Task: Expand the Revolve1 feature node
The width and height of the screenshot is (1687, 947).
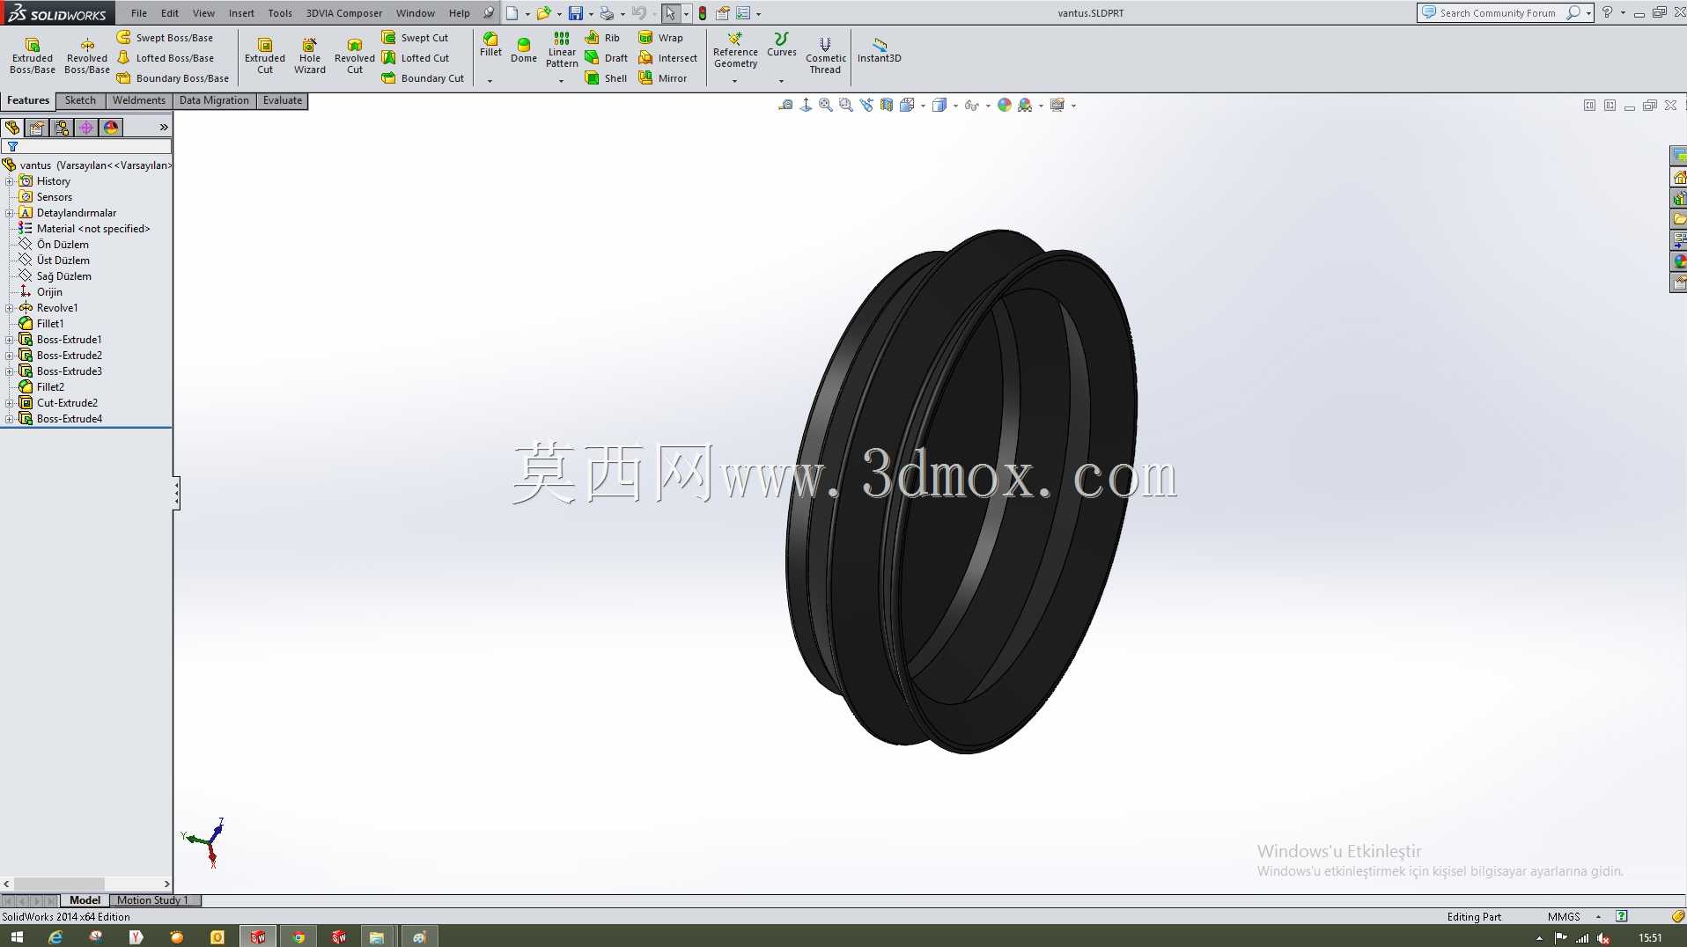Action: (x=9, y=308)
